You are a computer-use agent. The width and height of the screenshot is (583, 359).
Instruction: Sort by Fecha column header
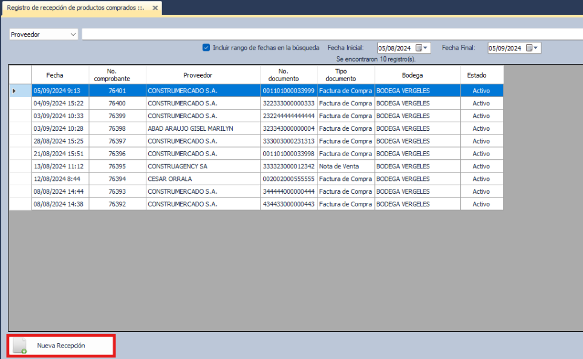tap(54, 75)
